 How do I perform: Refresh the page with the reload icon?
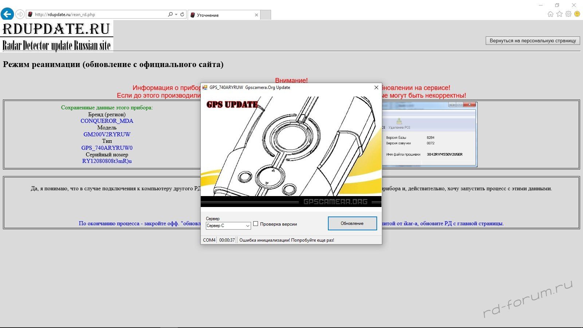[182, 14]
